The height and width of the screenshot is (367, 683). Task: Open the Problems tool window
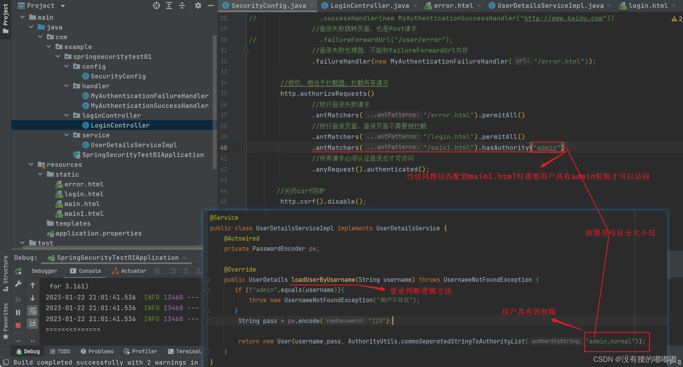(x=97, y=351)
